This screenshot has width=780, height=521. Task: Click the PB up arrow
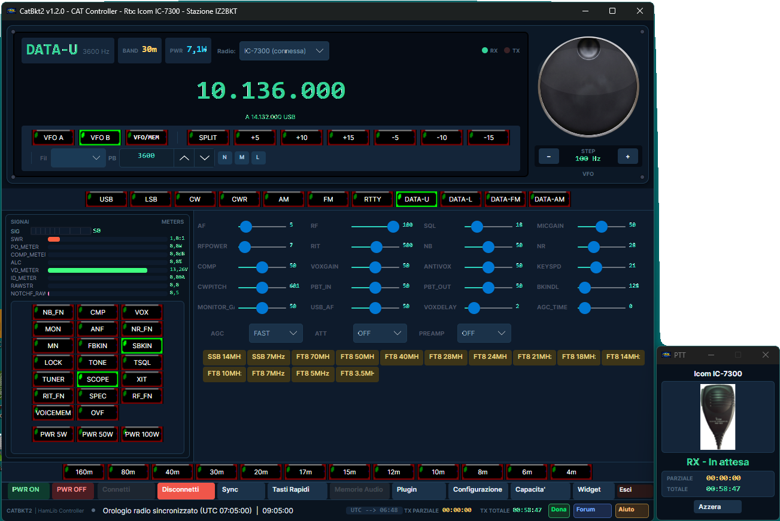(x=184, y=158)
